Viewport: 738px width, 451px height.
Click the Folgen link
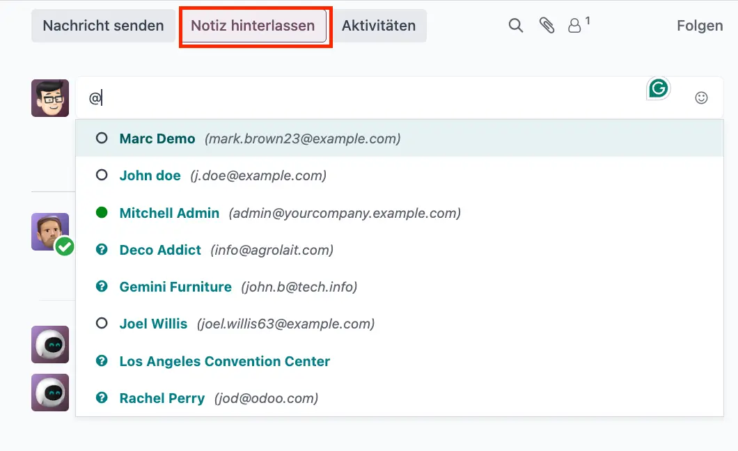click(699, 26)
